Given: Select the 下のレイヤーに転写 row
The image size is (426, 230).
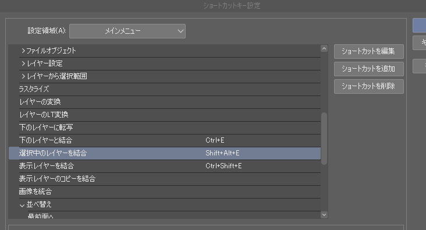Looking at the screenshot, I should pyautogui.click(x=165, y=128).
